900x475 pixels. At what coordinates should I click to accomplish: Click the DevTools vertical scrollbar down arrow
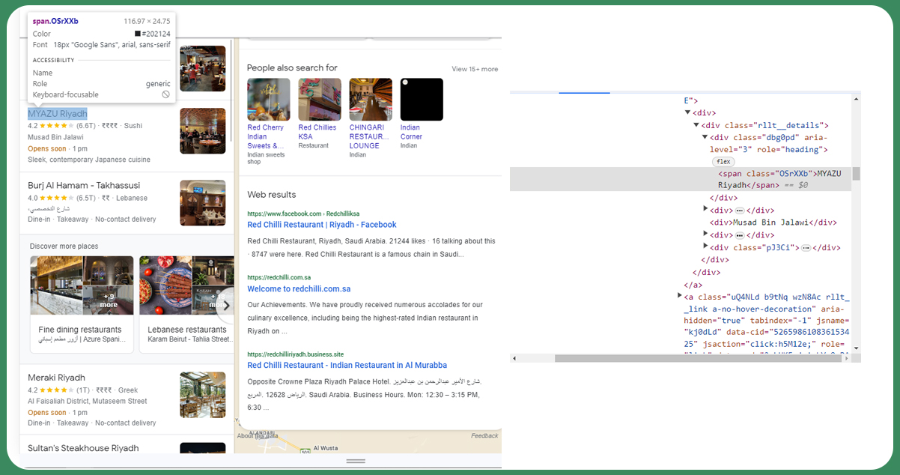click(x=856, y=348)
